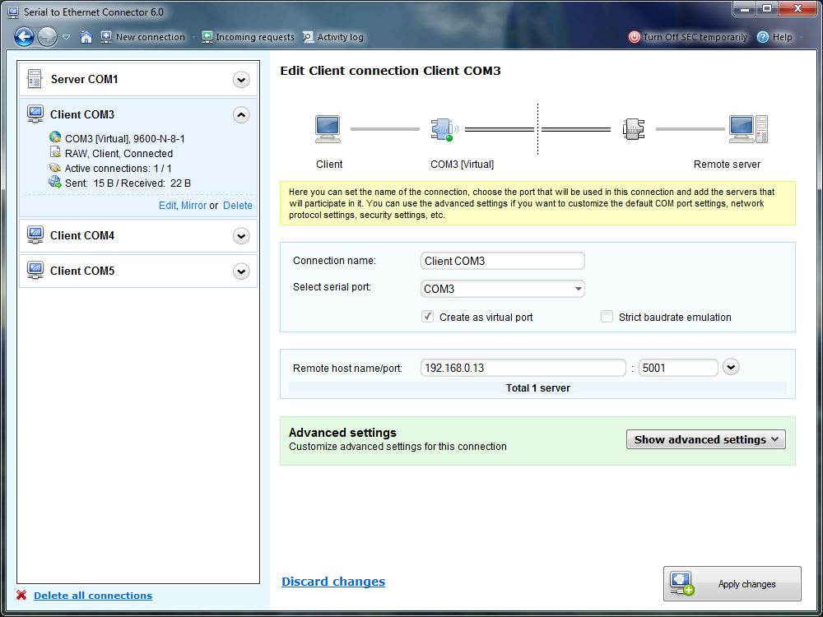823x617 pixels.
Task: Click the Client COM4 computer icon
Action: click(35, 235)
